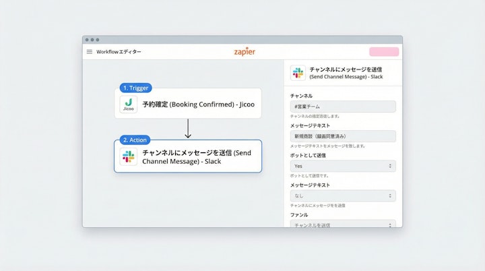
Task: Click the Jicoo app icon in Trigger step
Action: (x=129, y=104)
